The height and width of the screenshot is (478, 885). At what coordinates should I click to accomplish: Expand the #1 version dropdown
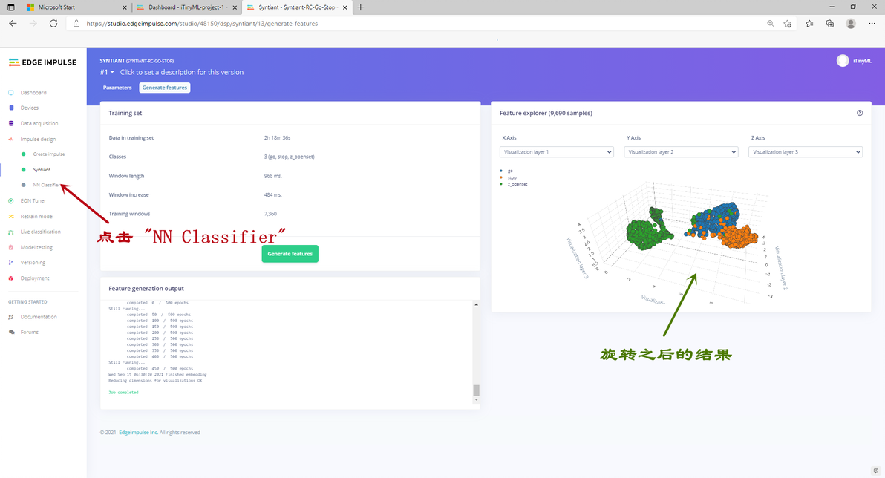click(x=107, y=72)
